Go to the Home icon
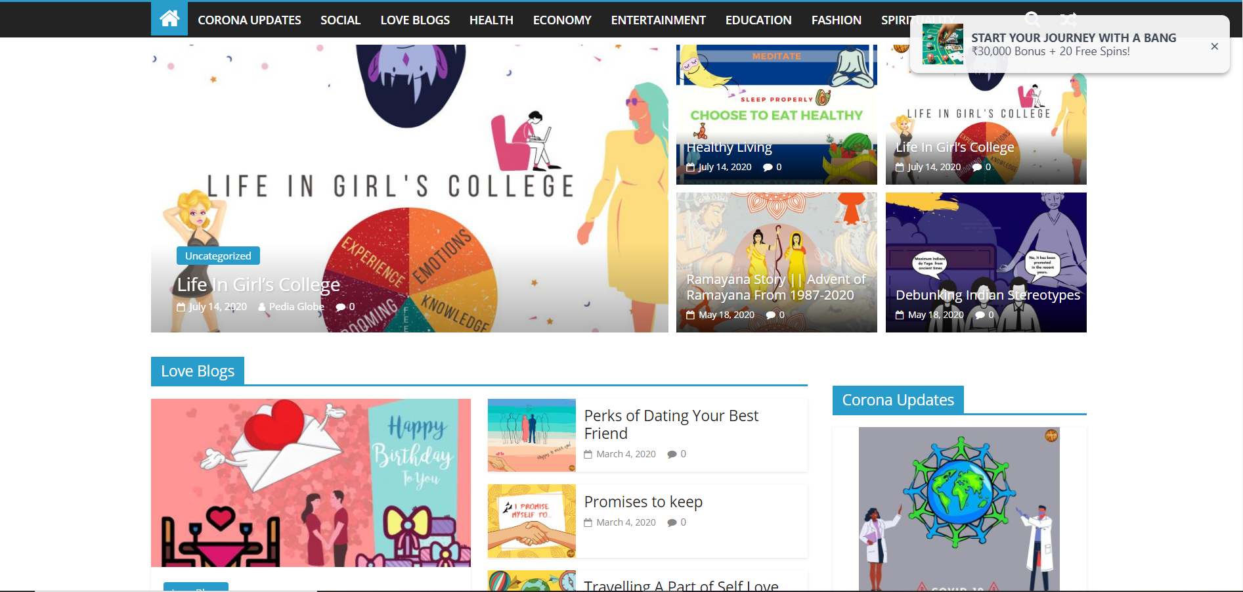The height and width of the screenshot is (592, 1243). [169, 19]
